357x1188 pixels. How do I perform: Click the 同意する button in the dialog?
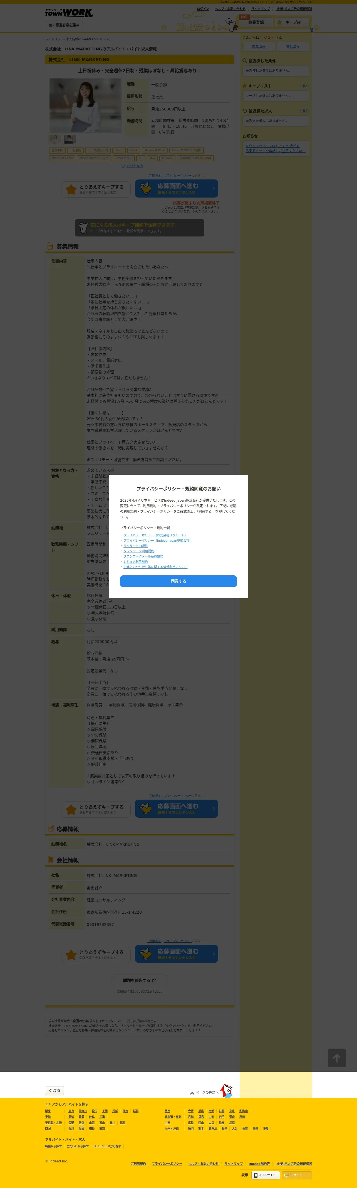(x=178, y=581)
